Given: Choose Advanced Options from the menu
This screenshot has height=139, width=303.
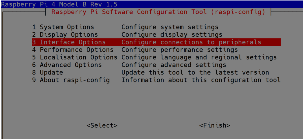Looking at the screenshot, I should click(67, 65).
